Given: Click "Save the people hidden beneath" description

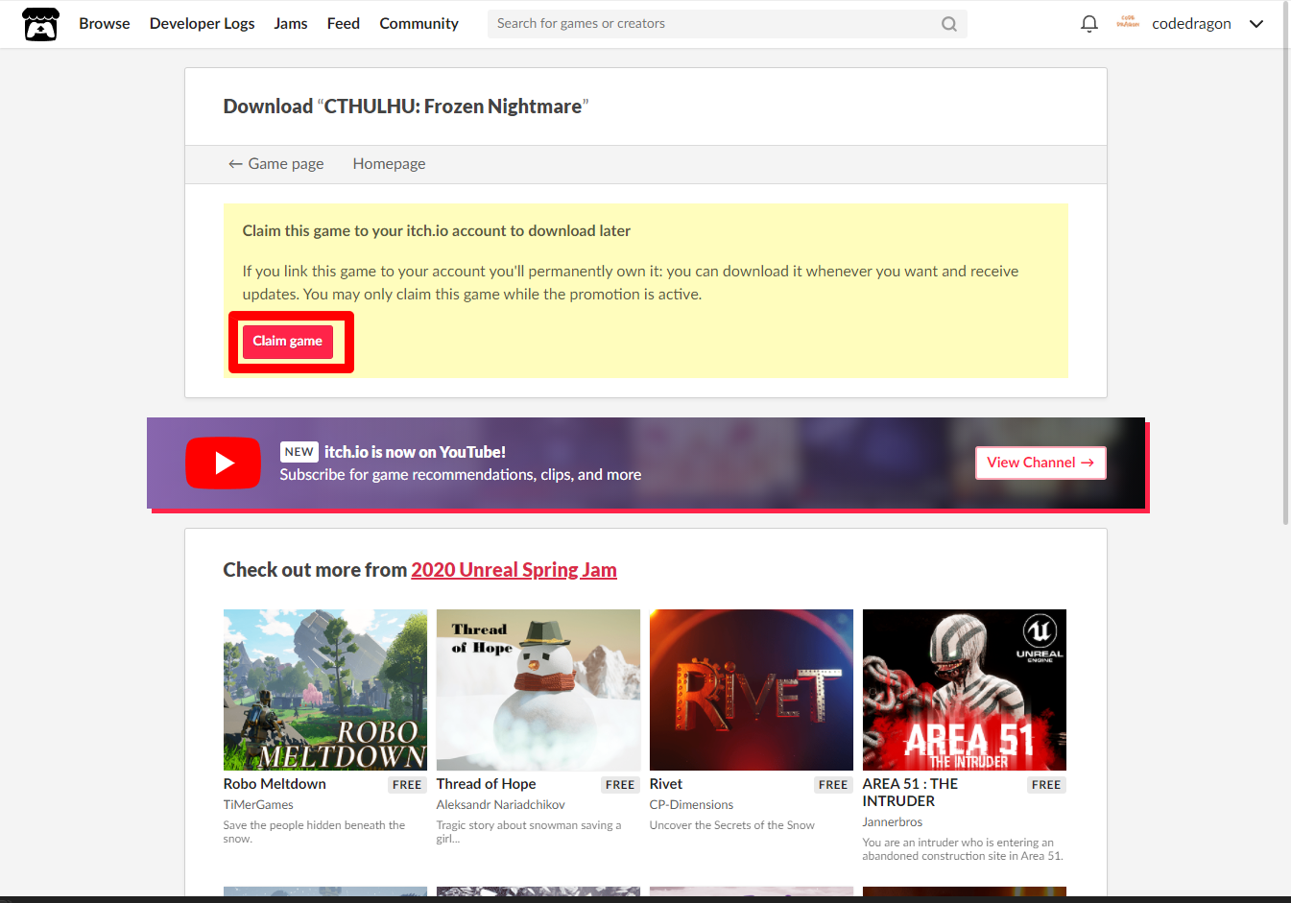Looking at the screenshot, I should [314, 832].
